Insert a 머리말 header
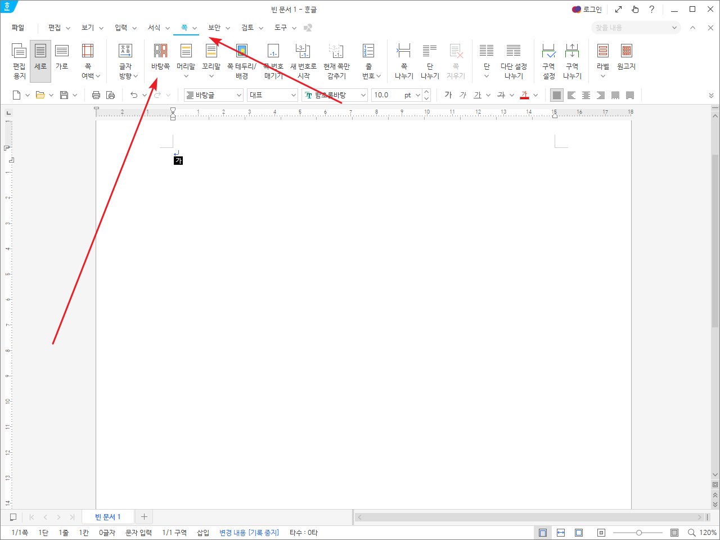Image resolution: width=720 pixels, height=540 pixels. 186,61
